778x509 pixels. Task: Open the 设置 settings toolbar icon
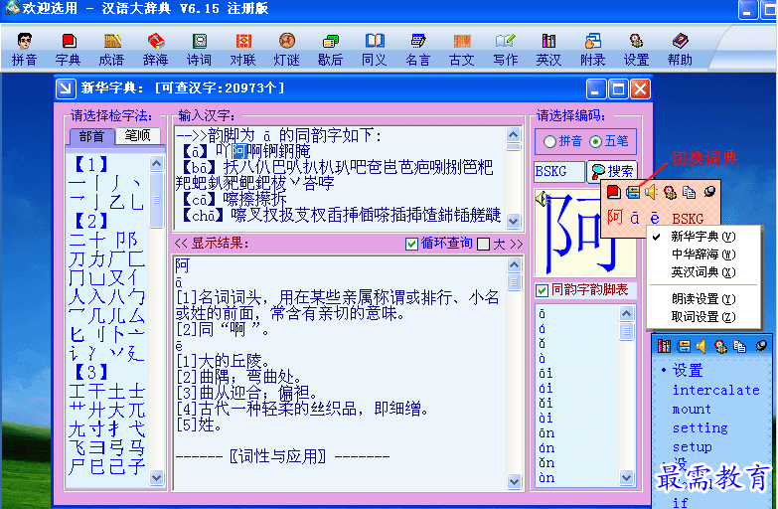[636, 50]
